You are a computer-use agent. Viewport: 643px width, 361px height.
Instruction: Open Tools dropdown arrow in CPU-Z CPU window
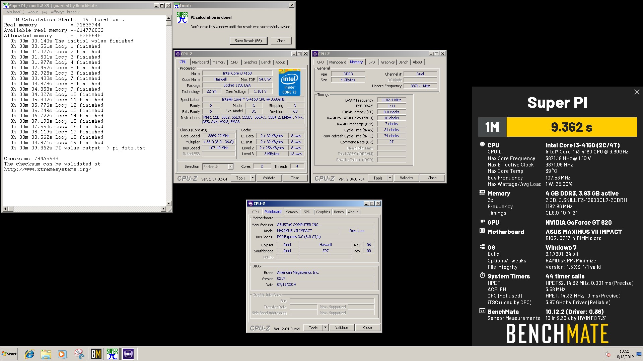(253, 178)
